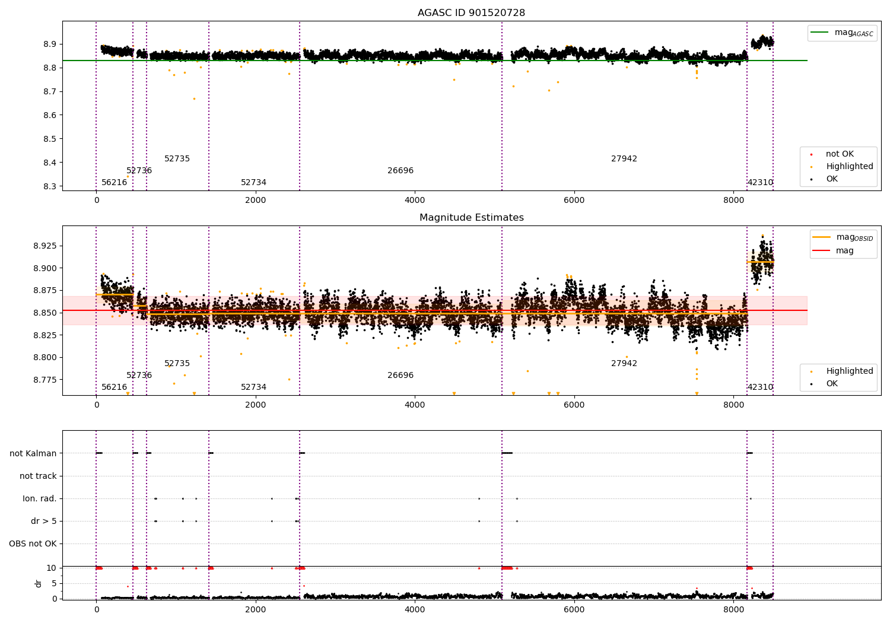
Task: Click the green mag AGASC line in the top plot
Action: tap(435, 61)
